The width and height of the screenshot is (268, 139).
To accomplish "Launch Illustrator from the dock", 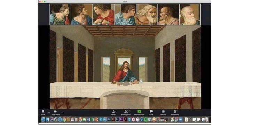I will (113, 120).
